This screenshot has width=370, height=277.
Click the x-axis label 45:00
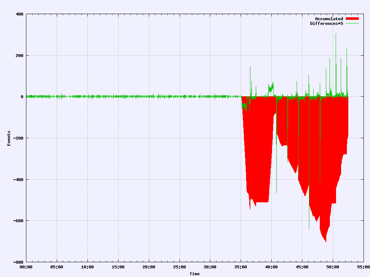(302, 267)
